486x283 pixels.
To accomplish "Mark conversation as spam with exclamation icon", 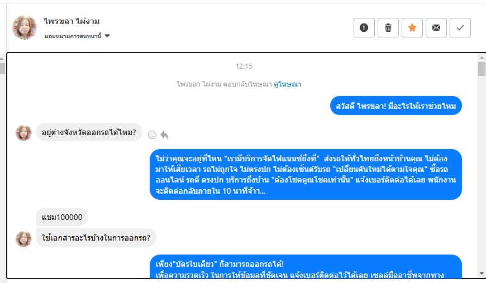I will coord(364,27).
